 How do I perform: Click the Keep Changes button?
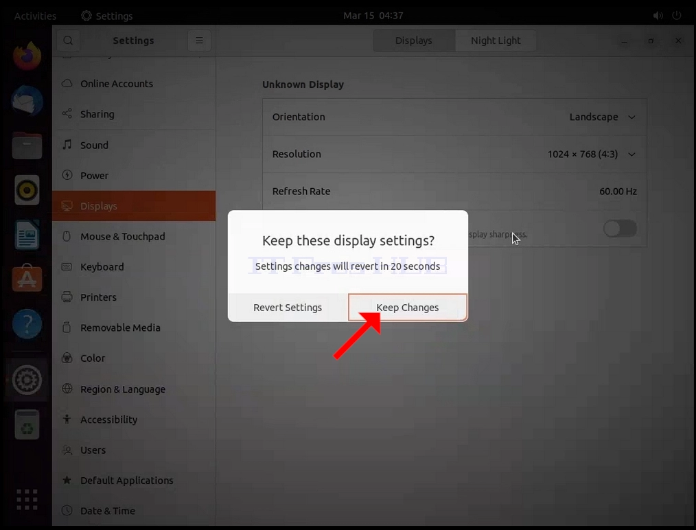(408, 307)
